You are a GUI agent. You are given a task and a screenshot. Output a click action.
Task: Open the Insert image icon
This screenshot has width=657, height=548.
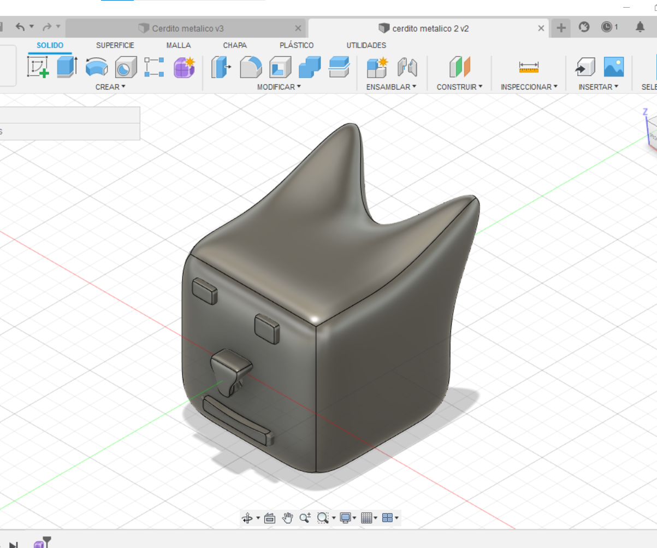tap(613, 67)
